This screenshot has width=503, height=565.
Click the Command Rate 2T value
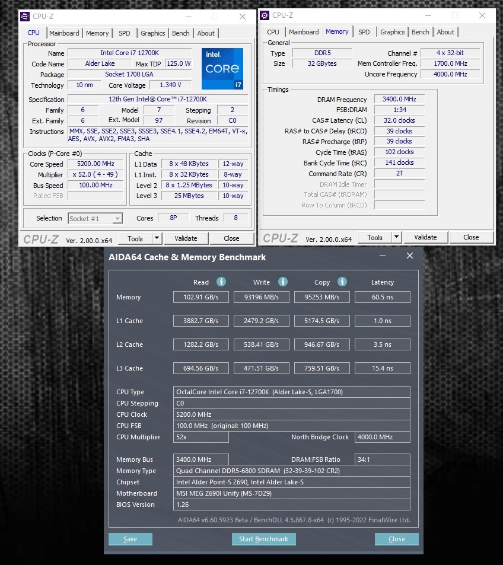click(x=399, y=173)
